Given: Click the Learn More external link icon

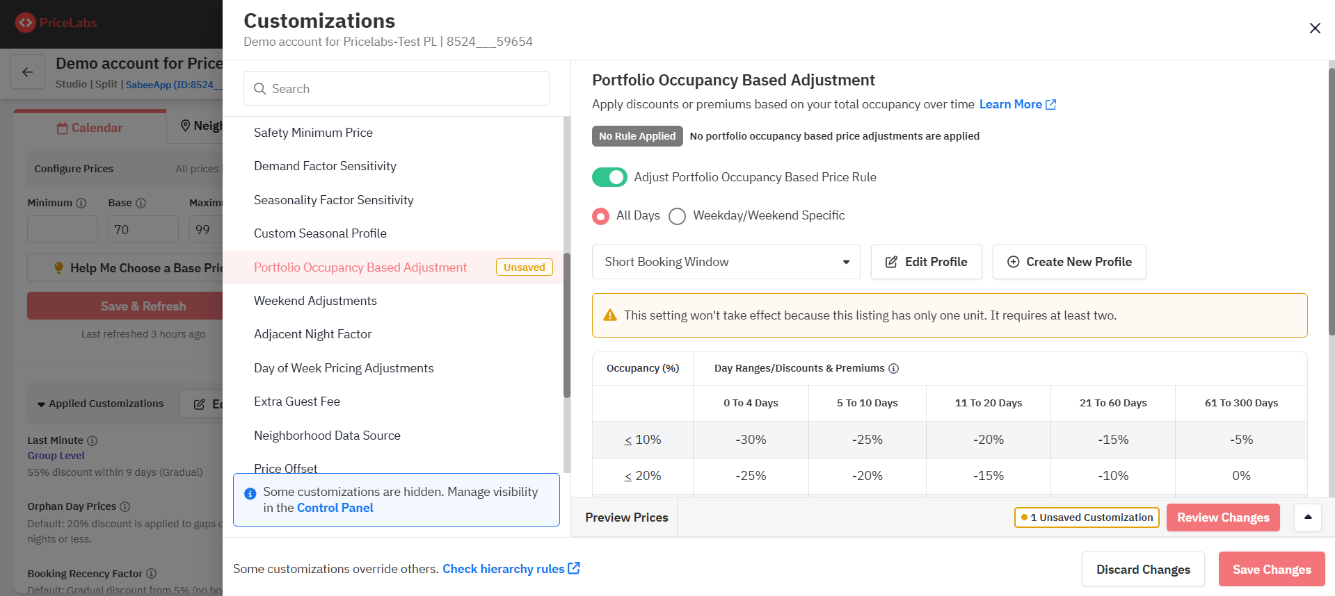Looking at the screenshot, I should click(x=1051, y=104).
